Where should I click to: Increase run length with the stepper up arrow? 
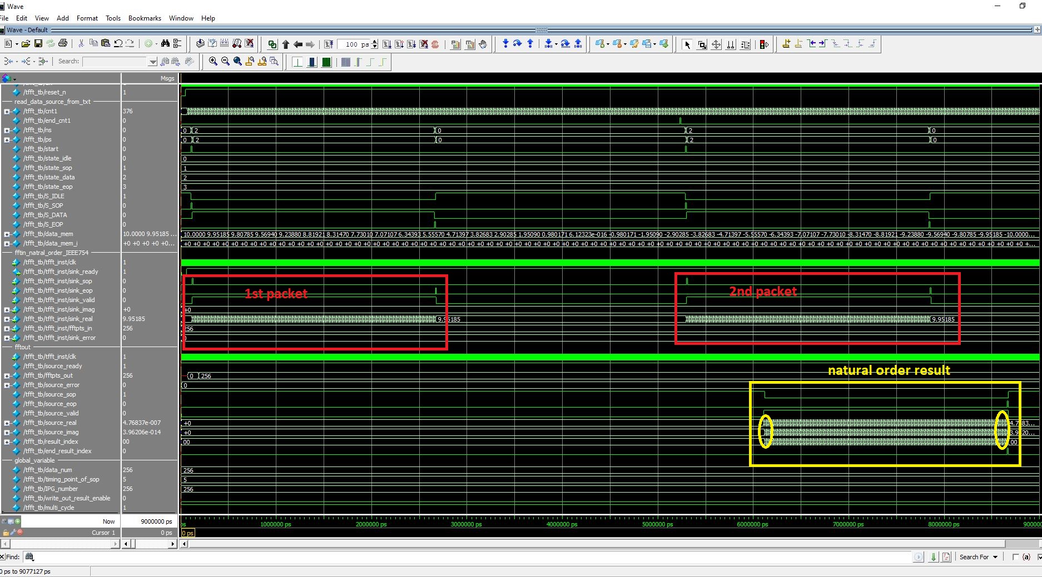(374, 42)
